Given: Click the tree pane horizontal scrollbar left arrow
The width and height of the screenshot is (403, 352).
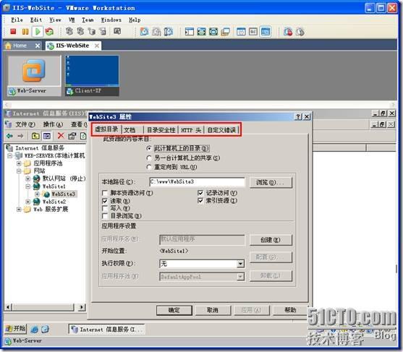Looking at the screenshot, I should pyautogui.click(x=8, y=306).
